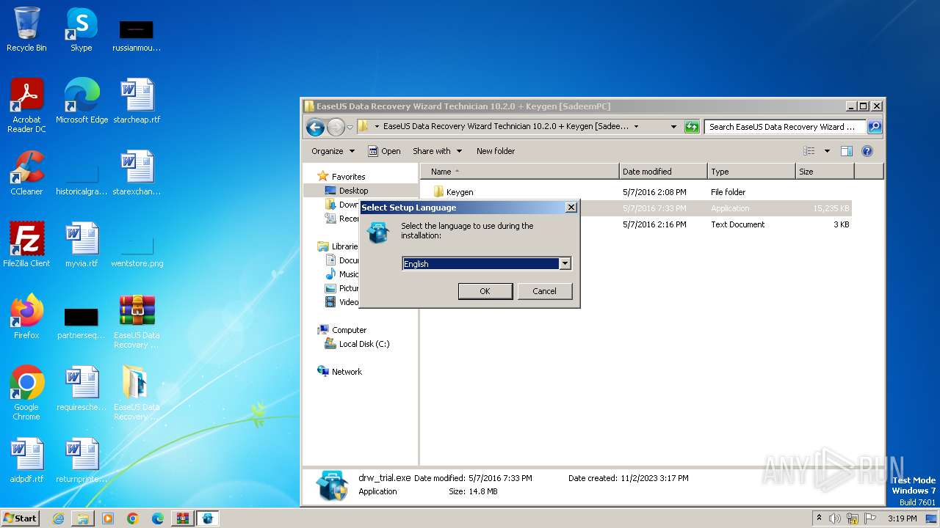
Task: Sort files by Name column
Action: 519,172
